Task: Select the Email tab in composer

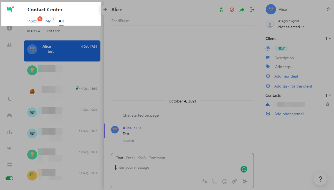Action: [x=131, y=158]
